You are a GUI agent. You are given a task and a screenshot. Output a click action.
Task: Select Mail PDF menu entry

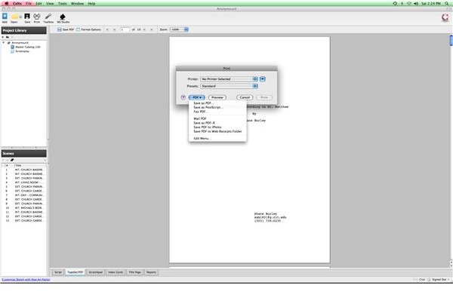(199, 118)
